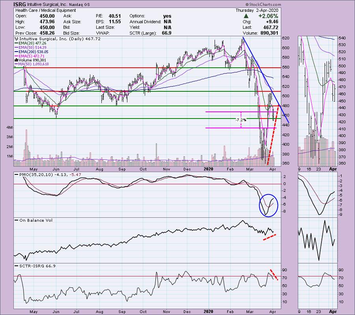Click the Chg value +9.46
The image size is (355, 315).
tap(272, 22)
